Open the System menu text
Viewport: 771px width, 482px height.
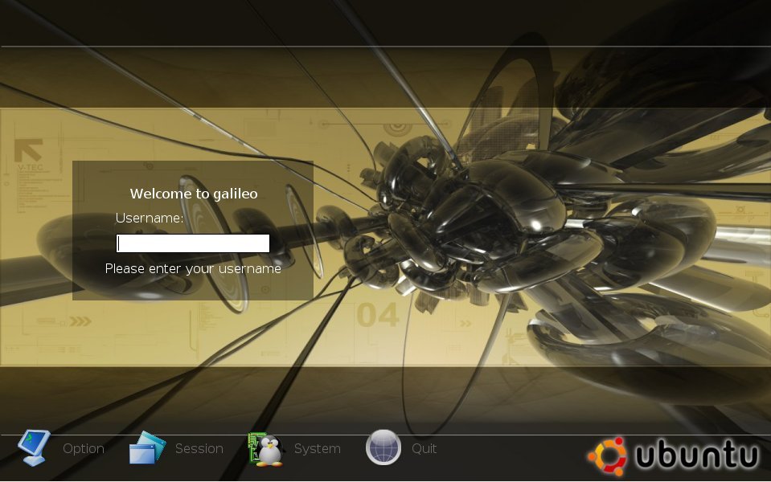[x=317, y=448]
